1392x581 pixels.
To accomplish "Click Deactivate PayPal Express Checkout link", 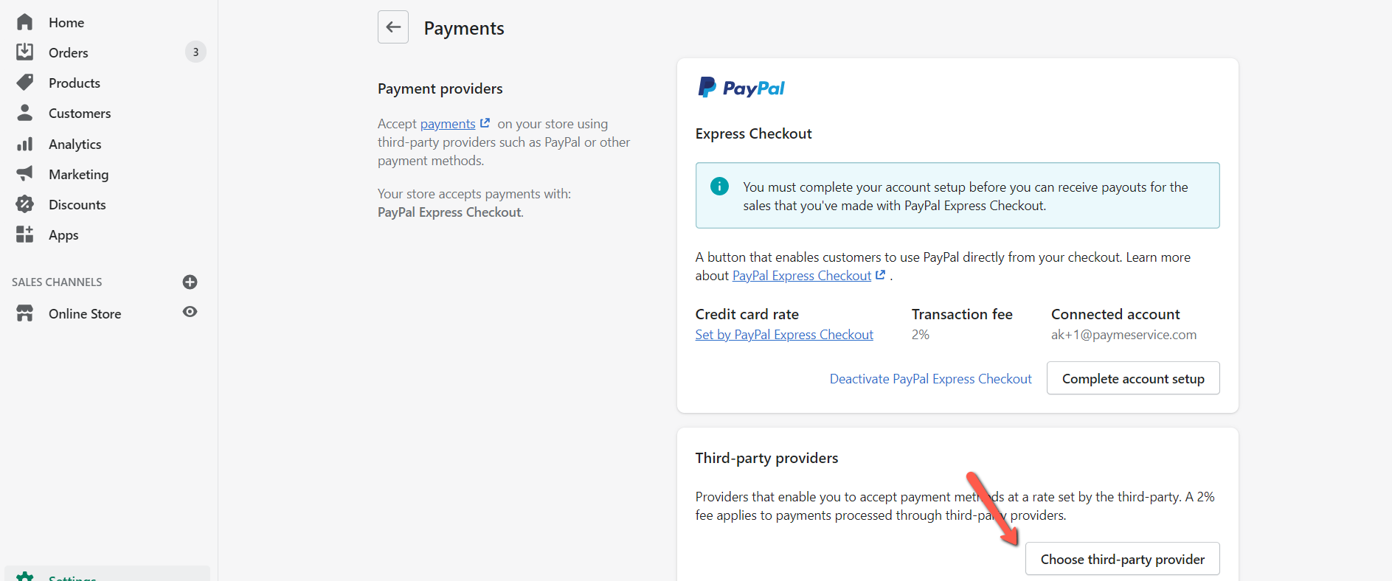I will click(930, 379).
